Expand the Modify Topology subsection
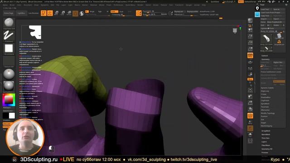 coord(268,113)
